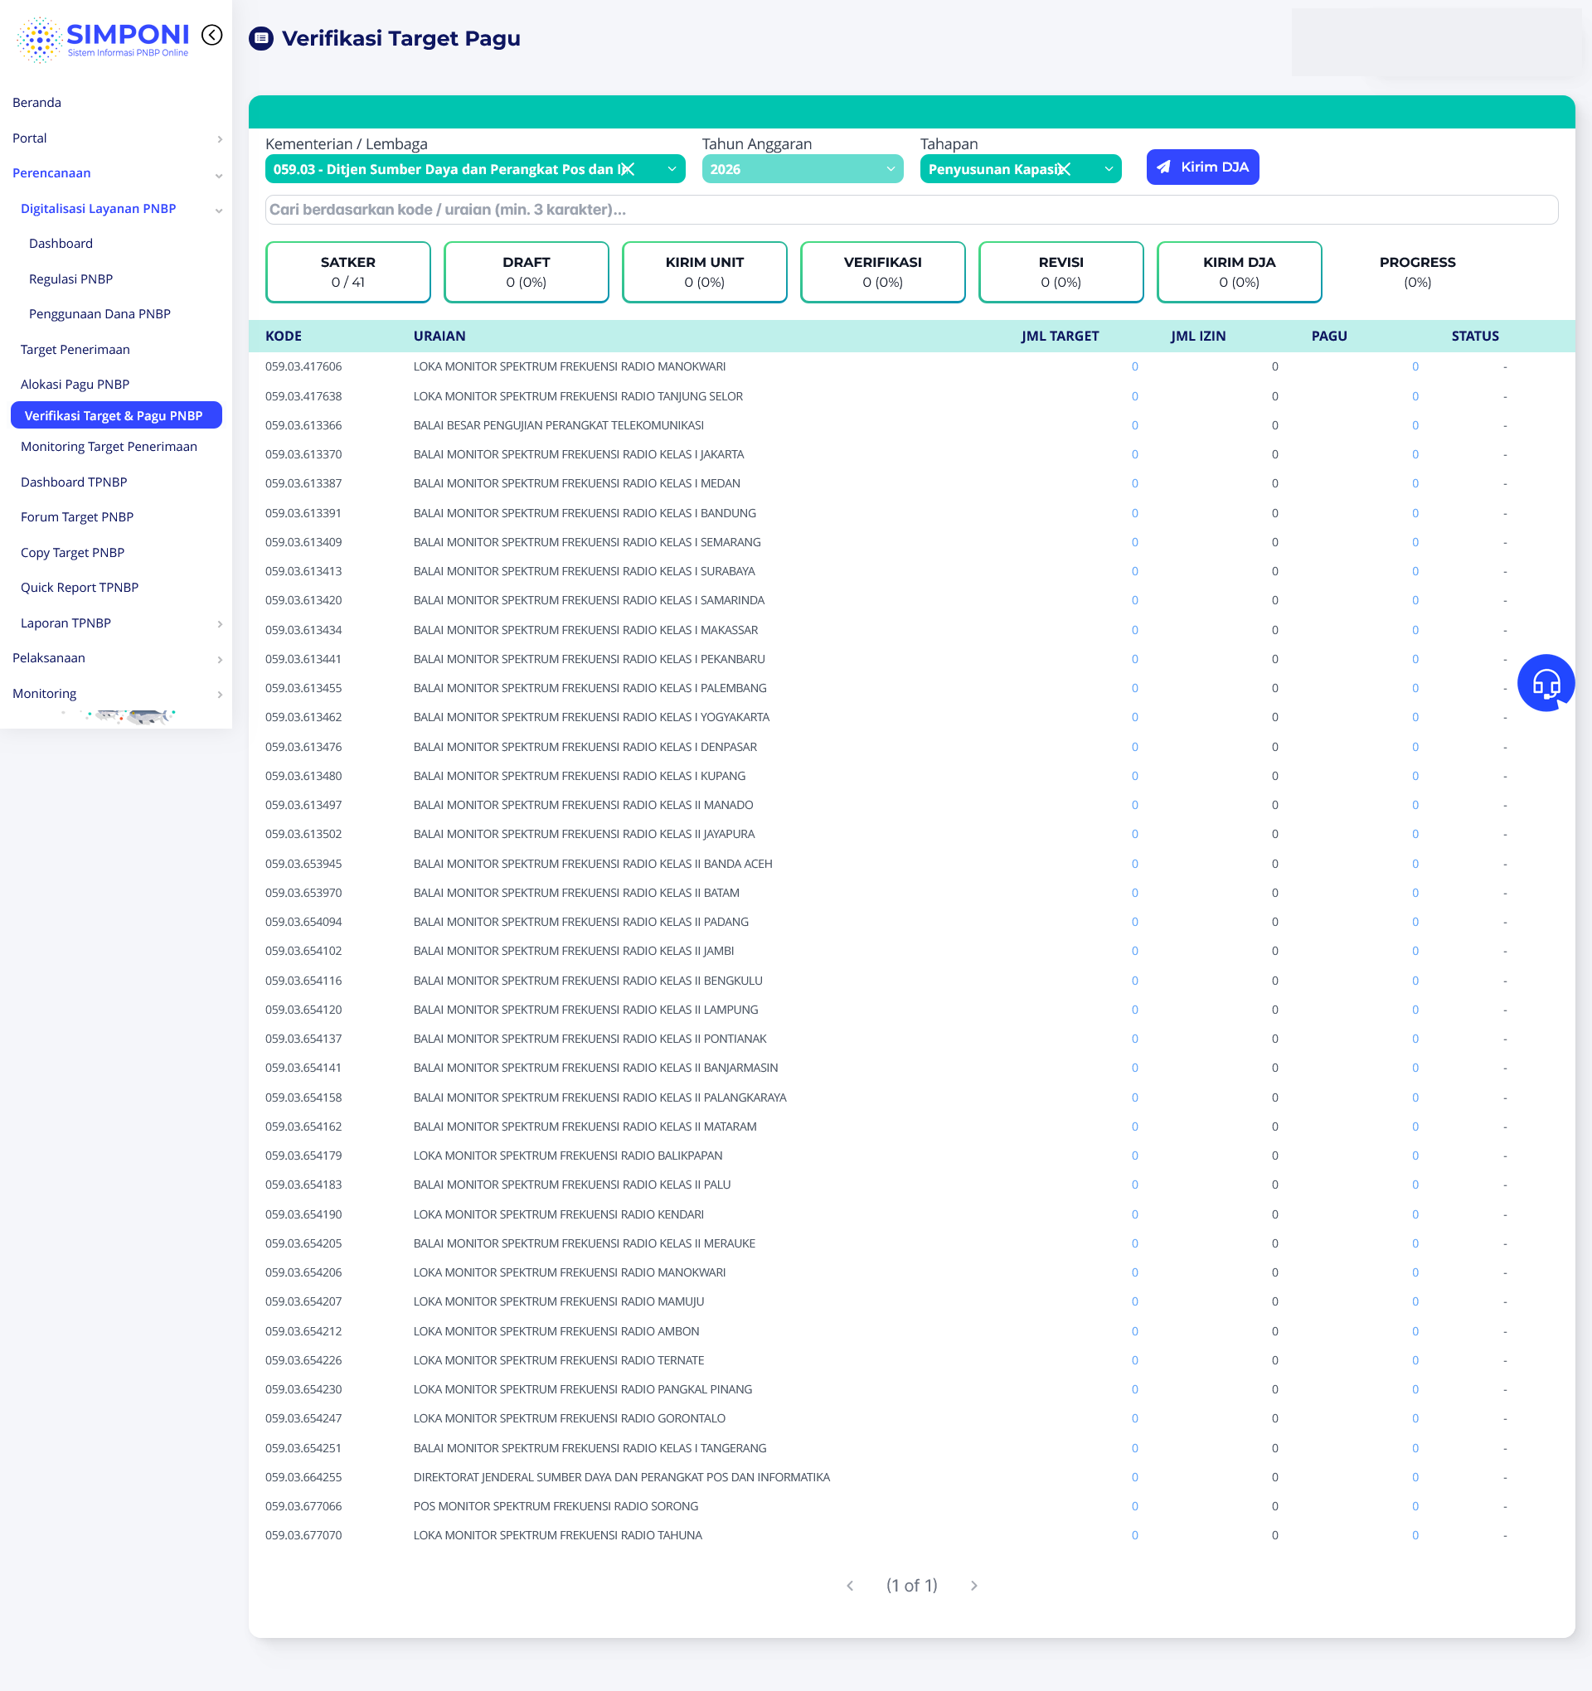Image resolution: width=1592 pixels, height=1691 pixels.
Task: Select the DRAFT status filter card
Action: click(x=526, y=272)
